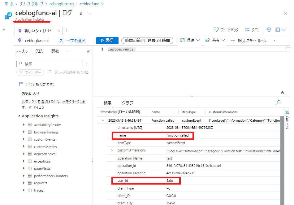294x205 pixels.
Task: Expand the browserTimings table
Action: [x=24, y=132]
